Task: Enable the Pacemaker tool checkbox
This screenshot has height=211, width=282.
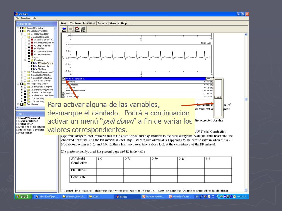Action: (18, 133)
